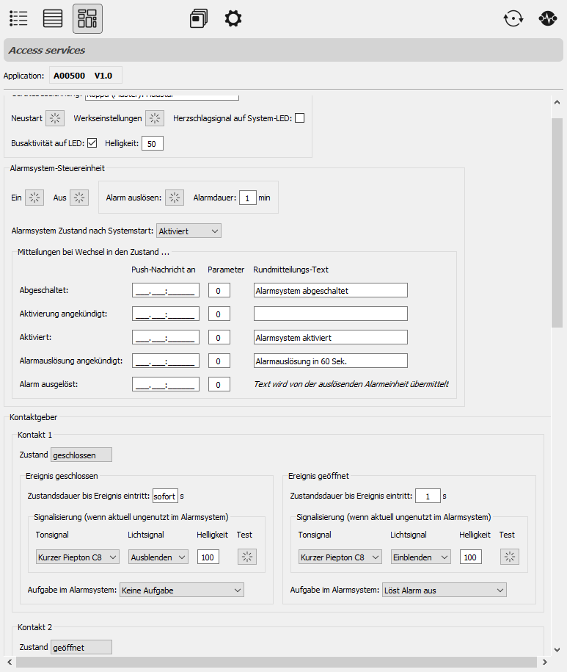Click Parameter field for Alarm ausgelöst

click(x=219, y=384)
